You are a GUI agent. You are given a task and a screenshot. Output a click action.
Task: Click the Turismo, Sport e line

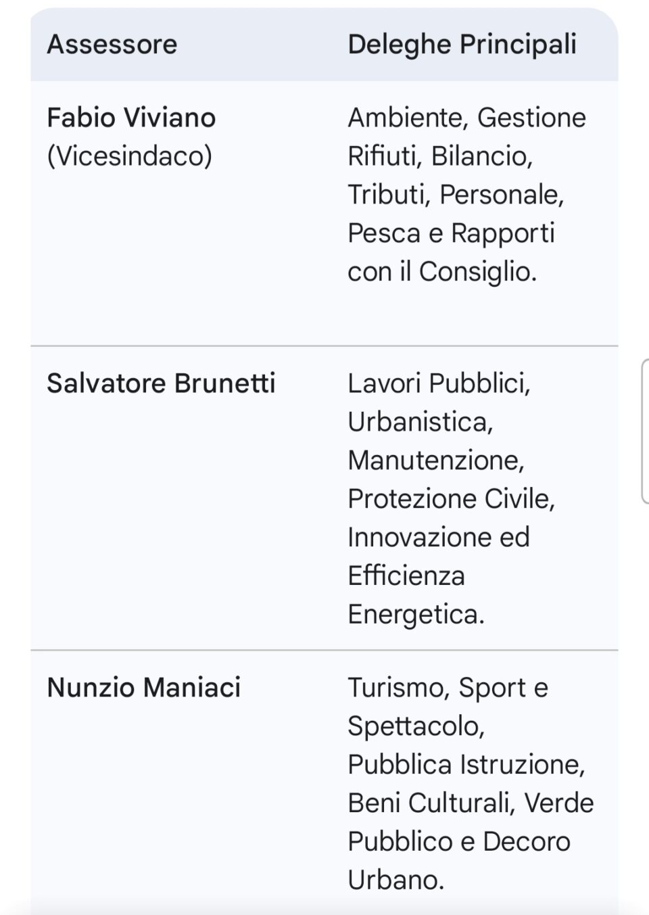click(x=448, y=688)
